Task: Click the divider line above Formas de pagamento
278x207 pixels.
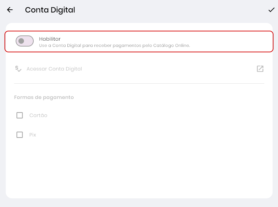Action: click(x=139, y=83)
